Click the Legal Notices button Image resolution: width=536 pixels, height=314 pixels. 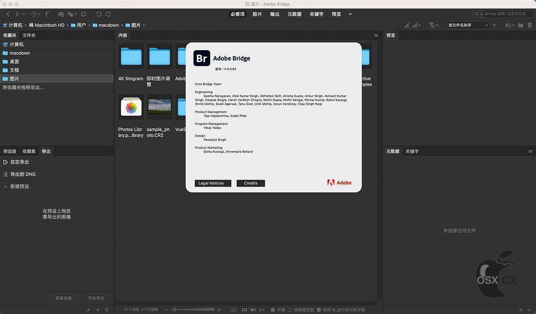(x=212, y=183)
